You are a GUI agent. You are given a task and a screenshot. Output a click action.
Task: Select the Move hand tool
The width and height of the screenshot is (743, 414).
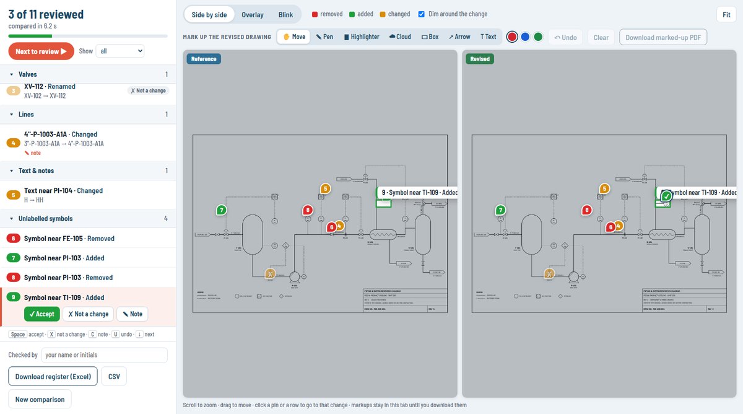[x=294, y=37]
